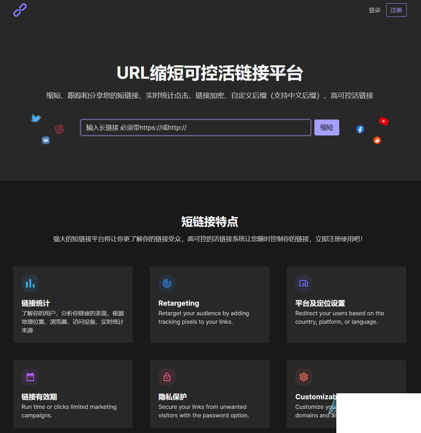Click the Facebook icon
Viewport: 421px width, 433px height.
pos(360,129)
